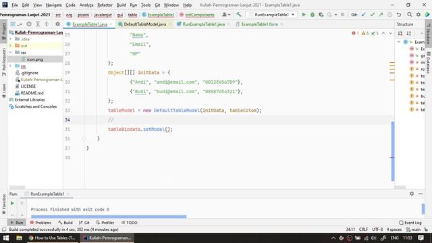
Task: Click indent setting 4 spaces
Action: coord(394,230)
